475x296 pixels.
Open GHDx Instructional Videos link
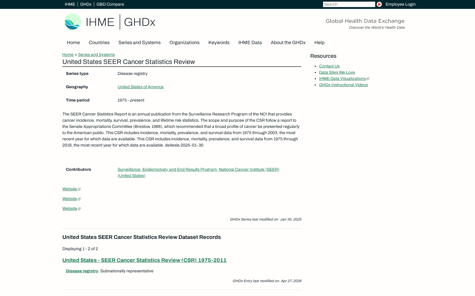coord(343,85)
